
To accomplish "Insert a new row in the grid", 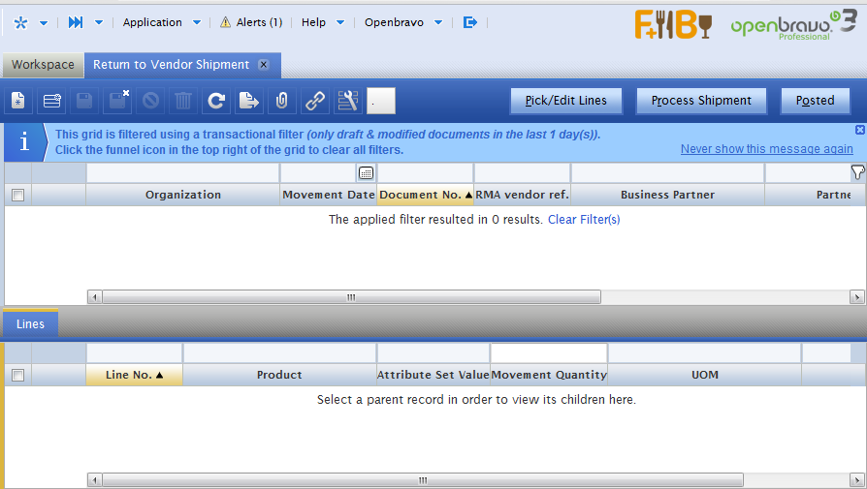I will [x=52, y=101].
